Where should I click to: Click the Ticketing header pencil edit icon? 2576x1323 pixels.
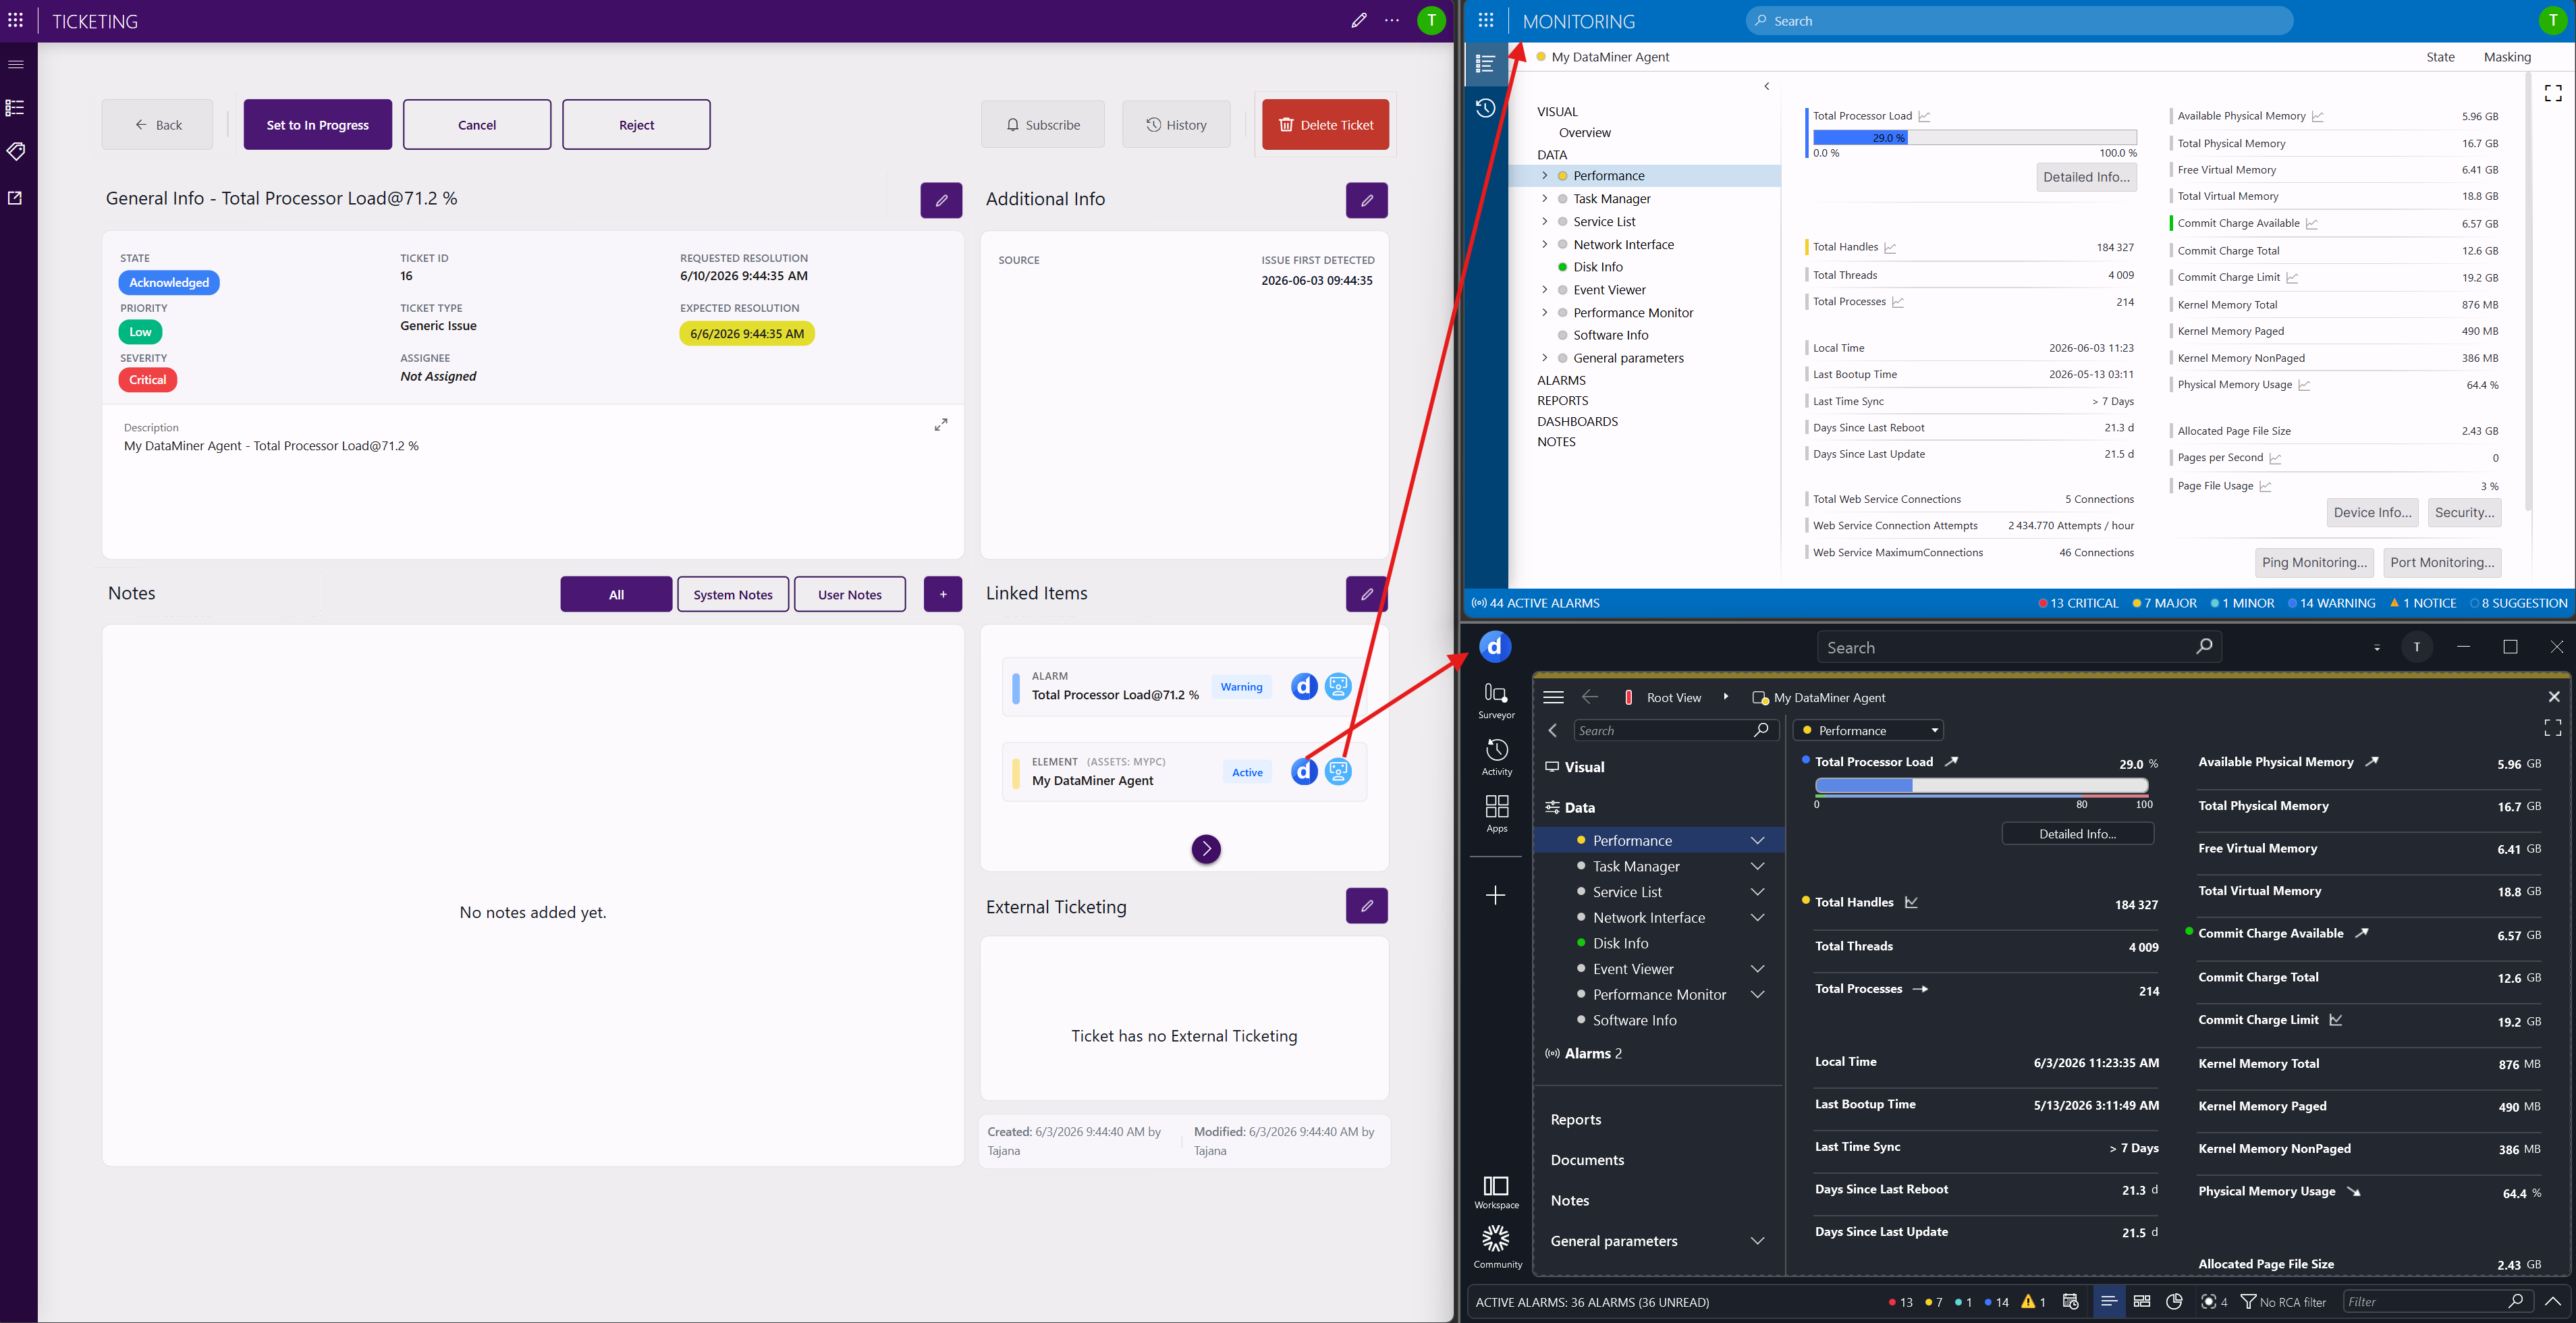point(1359,20)
